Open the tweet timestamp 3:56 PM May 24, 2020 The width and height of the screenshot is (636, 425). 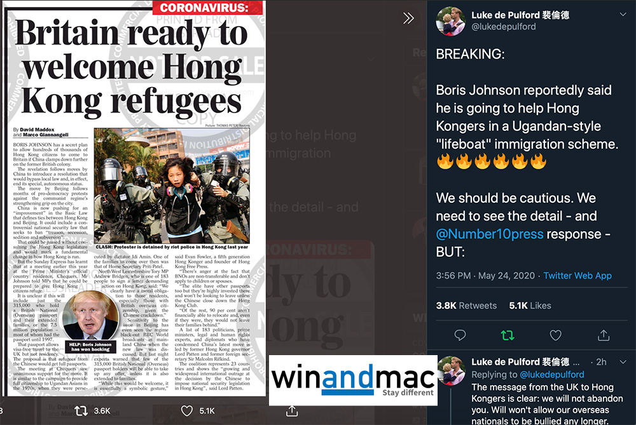point(485,276)
